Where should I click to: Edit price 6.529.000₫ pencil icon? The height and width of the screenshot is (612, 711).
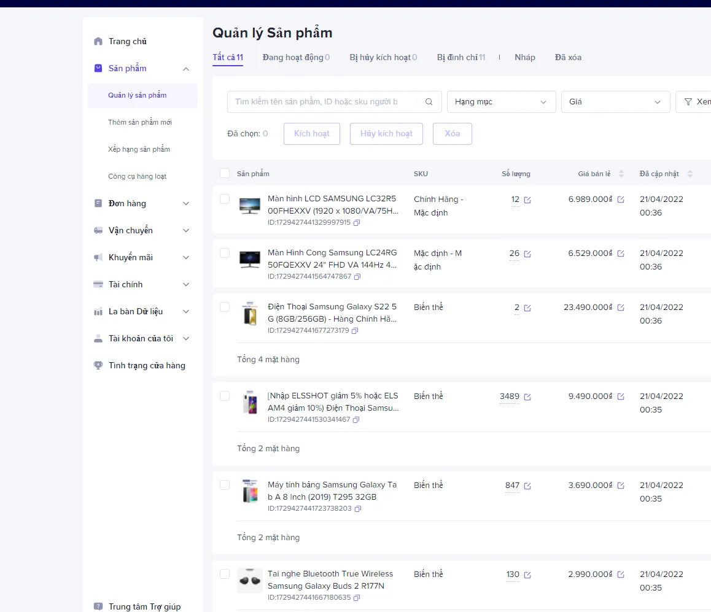621,254
